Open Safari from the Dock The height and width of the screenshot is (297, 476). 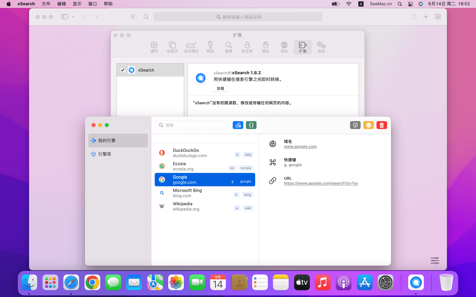tap(71, 282)
